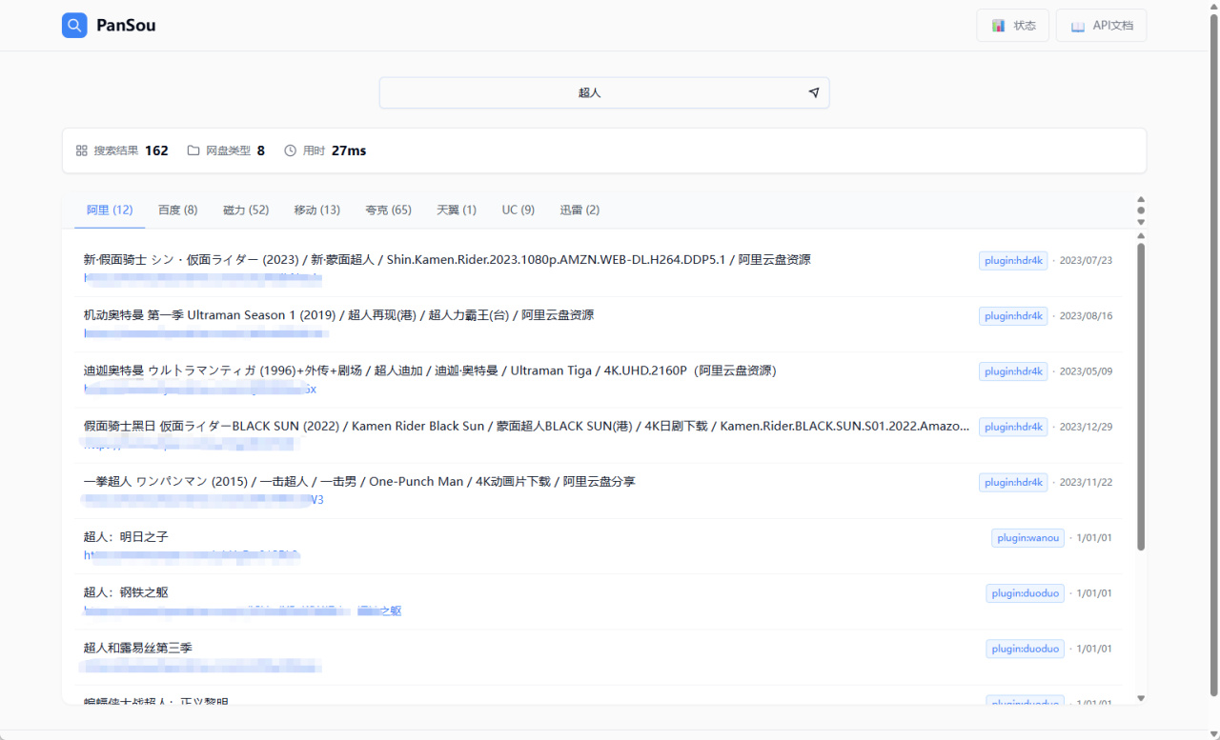Click the 超人：钢铁之躯 result title
This screenshot has width=1220, height=740.
[126, 591]
